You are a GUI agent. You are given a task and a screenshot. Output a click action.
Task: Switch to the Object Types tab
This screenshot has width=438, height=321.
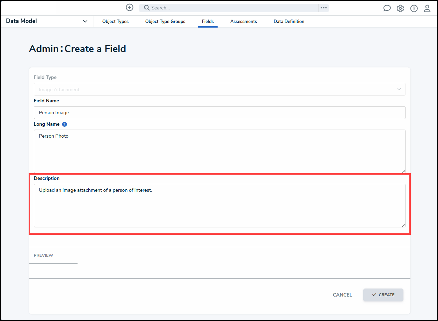(115, 22)
